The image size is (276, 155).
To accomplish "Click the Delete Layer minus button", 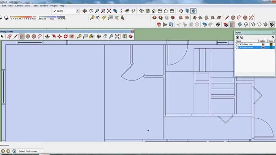I will click(242, 37).
